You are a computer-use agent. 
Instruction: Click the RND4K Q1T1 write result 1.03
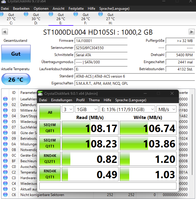point(148,174)
